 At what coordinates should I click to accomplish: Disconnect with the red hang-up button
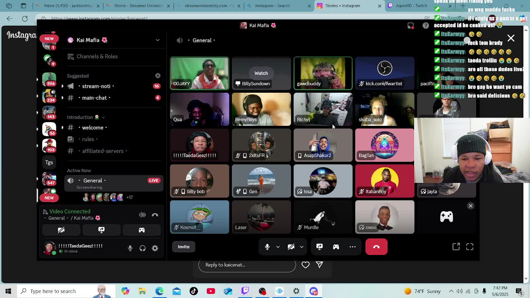point(376,247)
